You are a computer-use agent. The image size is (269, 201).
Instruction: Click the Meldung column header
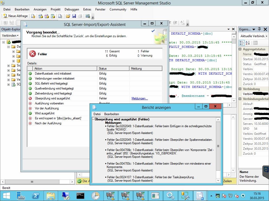(x=146, y=69)
